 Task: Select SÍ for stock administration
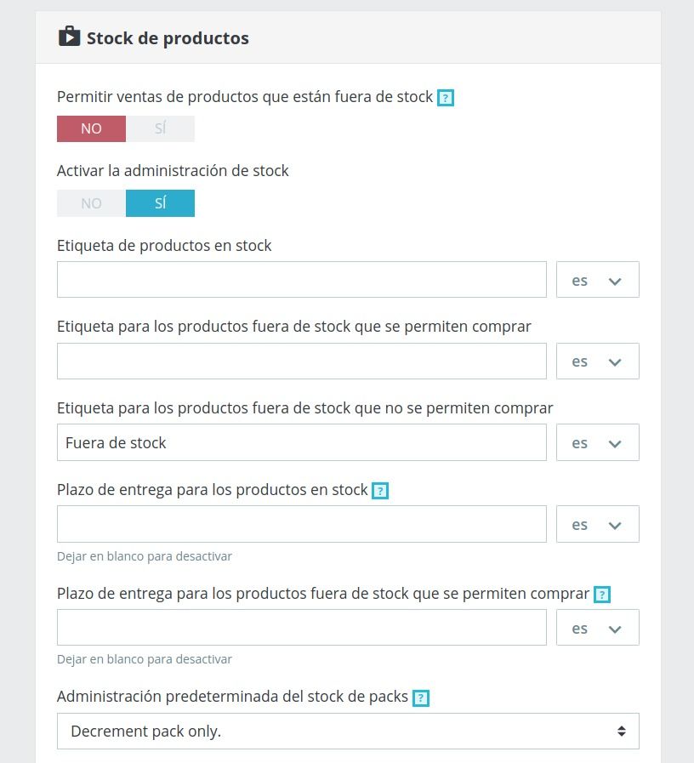(x=160, y=203)
